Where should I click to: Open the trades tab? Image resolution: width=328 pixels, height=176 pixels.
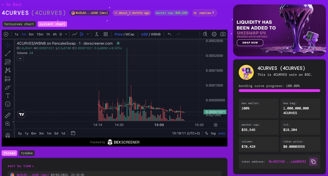[27, 153]
